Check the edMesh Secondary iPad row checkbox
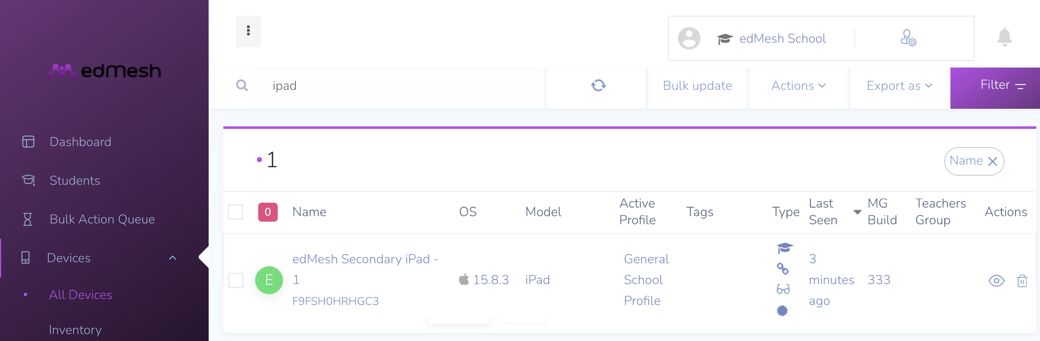 [236, 280]
